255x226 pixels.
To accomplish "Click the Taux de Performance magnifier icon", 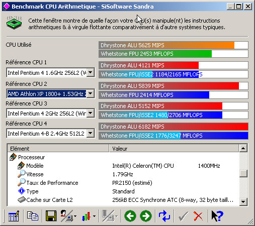I will [x=22, y=182].
